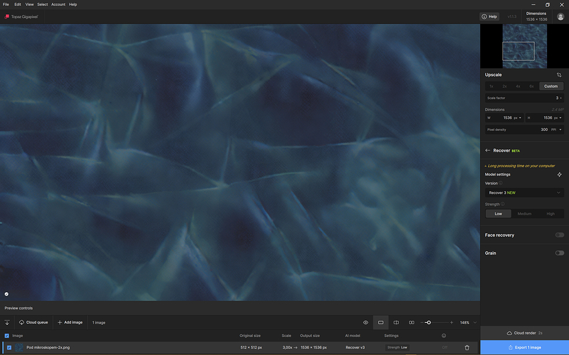
Task: Toggle the Grain switch
Action: point(559,253)
